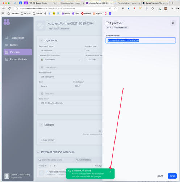
Task: Click the blue V extension icon in toolbar
Action: pyautogui.click(x=129, y=8)
